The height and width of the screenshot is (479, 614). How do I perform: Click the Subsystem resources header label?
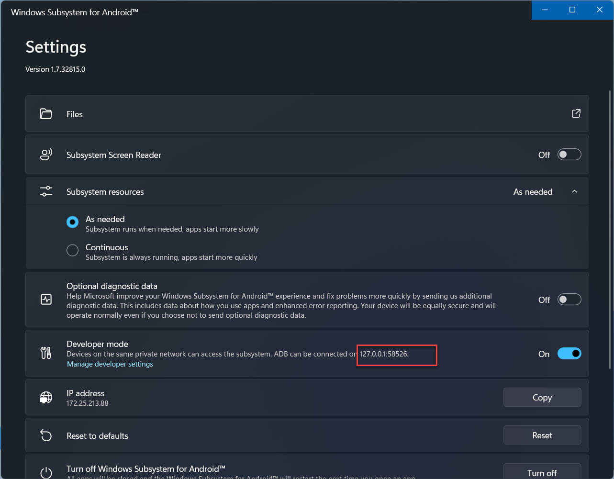tap(105, 192)
